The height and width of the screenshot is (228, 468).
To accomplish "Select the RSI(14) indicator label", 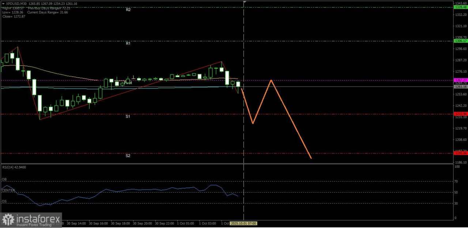I will [14, 167].
